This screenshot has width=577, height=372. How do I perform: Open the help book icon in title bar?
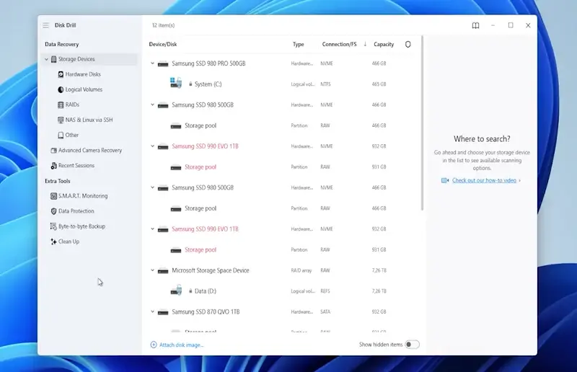[x=475, y=25]
